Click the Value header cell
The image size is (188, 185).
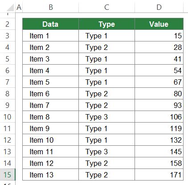click(159, 24)
